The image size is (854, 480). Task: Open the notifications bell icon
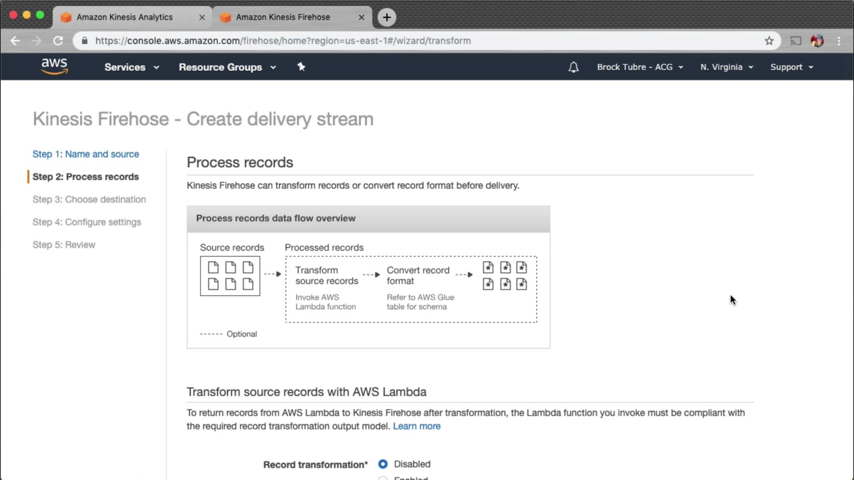pos(573,67)
